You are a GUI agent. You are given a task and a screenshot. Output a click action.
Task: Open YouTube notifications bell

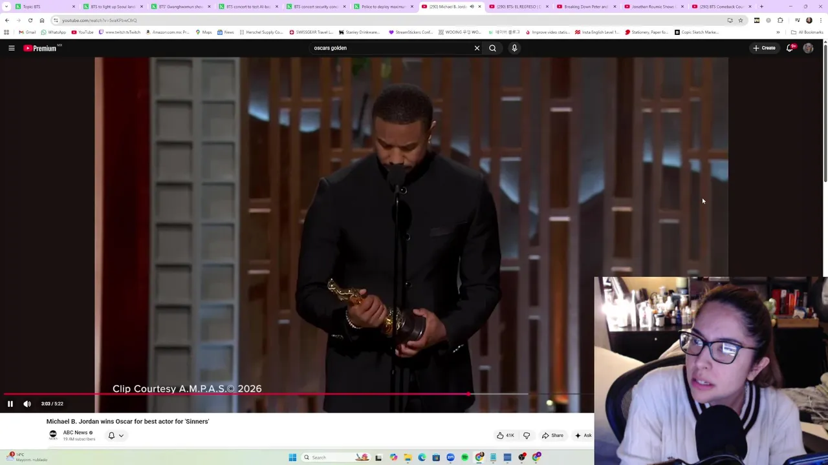pyautogui.click(x=790, y=48)
